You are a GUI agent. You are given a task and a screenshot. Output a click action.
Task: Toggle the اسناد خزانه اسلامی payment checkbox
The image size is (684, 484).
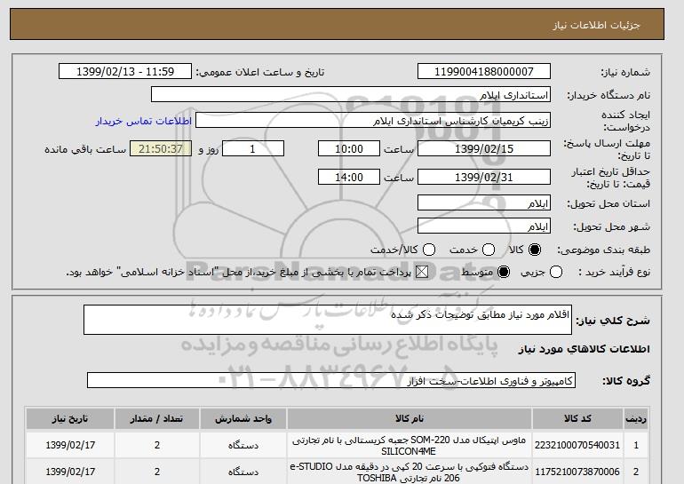click(421, 272)
